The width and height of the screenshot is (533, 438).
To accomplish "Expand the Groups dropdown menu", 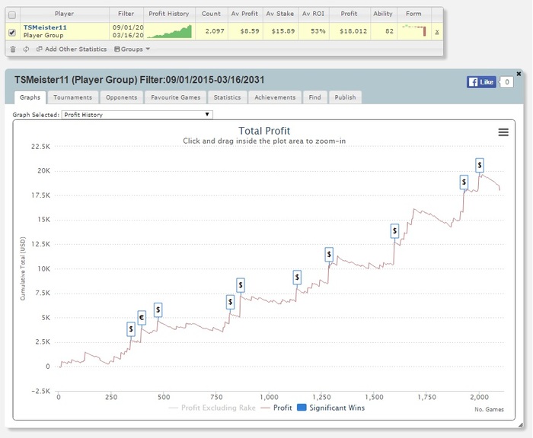I will point(132,49).
